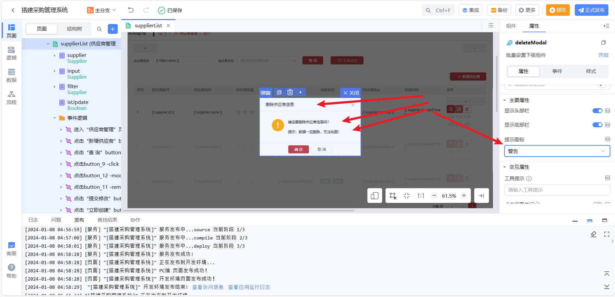Image resolution: width=615 pixels, height=297 pixels.
Task: Open the 查看访问信息 link
Action: click(x=208, y=287)
